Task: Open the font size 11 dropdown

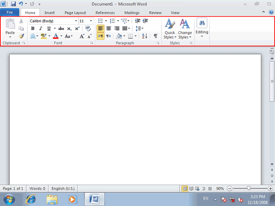Action: pos(91,21)
